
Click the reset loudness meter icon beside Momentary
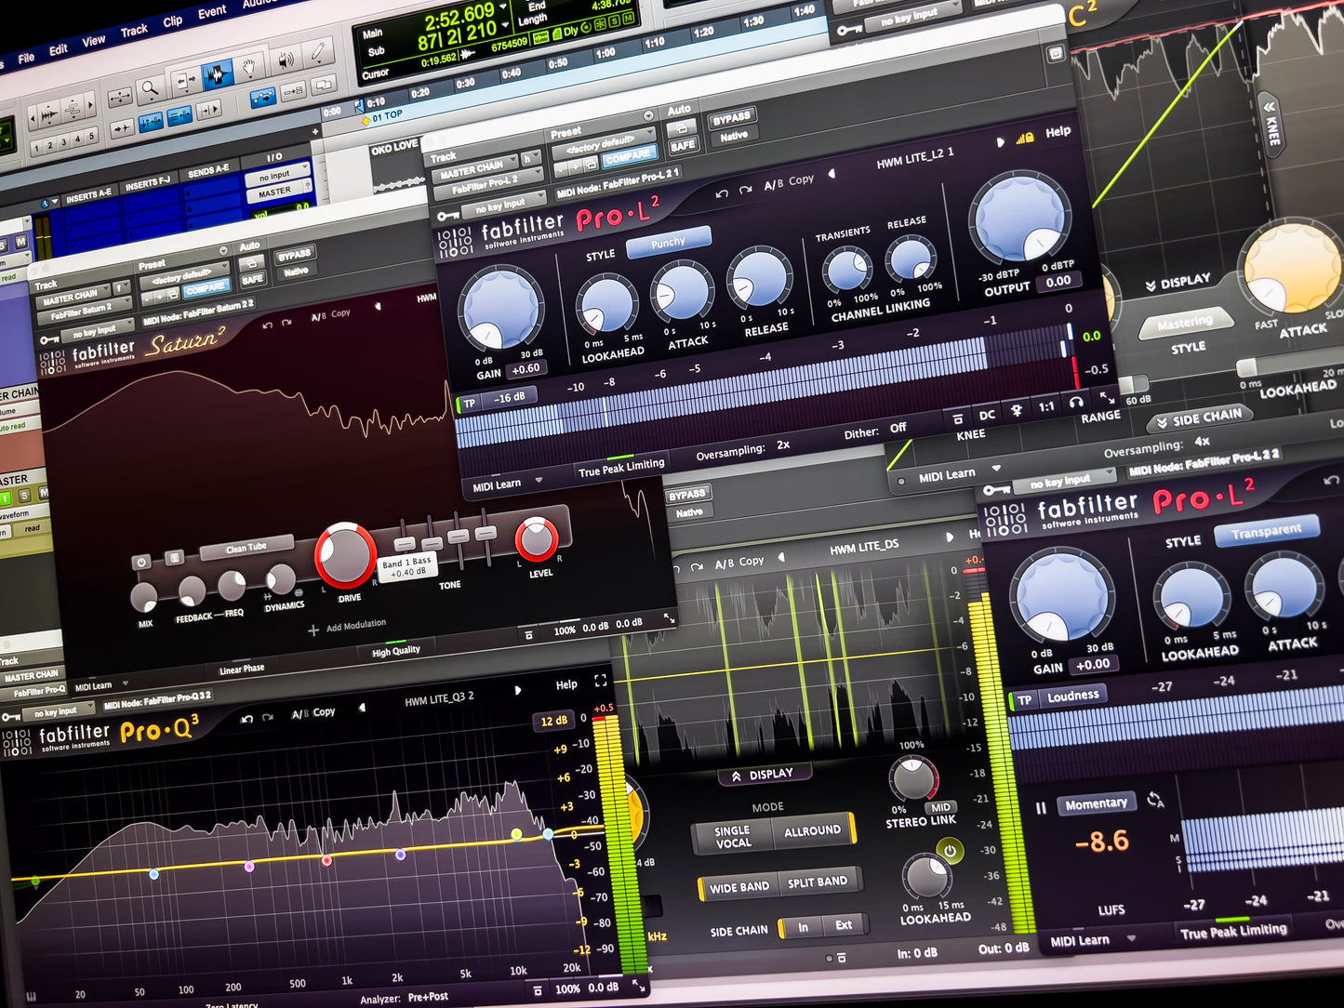pyautogui.click(x=1155, y=799)
